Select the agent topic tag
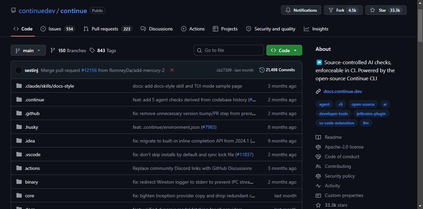423x209 pixels. click(324, 104)
